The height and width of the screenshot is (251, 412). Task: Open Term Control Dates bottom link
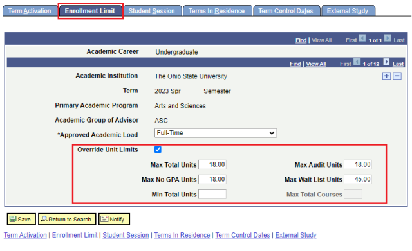click(243, 235)
